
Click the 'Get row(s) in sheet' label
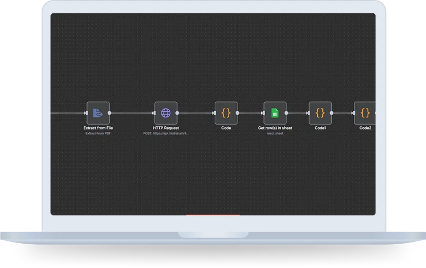coord(274,128)
